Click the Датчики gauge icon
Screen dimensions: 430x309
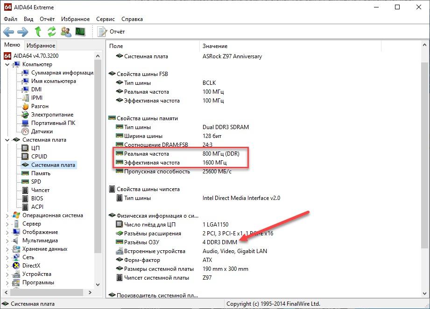[25, 131]
